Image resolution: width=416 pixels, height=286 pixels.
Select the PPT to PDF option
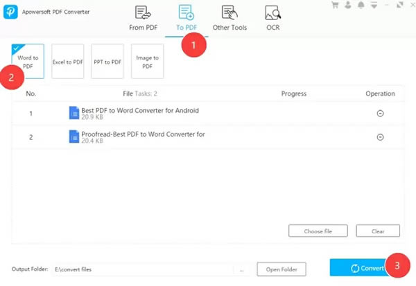coord(107,62)
